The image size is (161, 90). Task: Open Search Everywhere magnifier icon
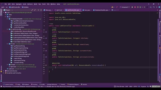point(154,7)
